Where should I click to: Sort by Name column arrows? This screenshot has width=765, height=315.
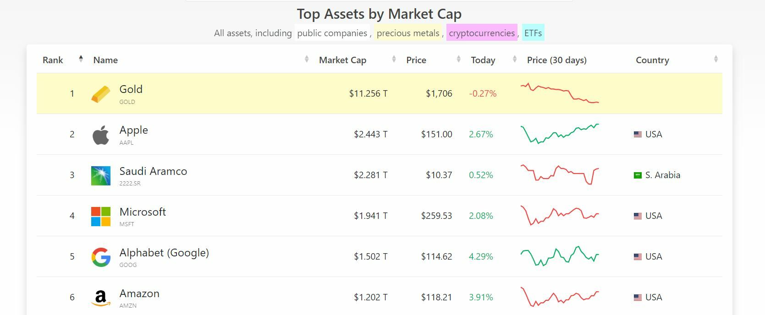coord(307,59)
